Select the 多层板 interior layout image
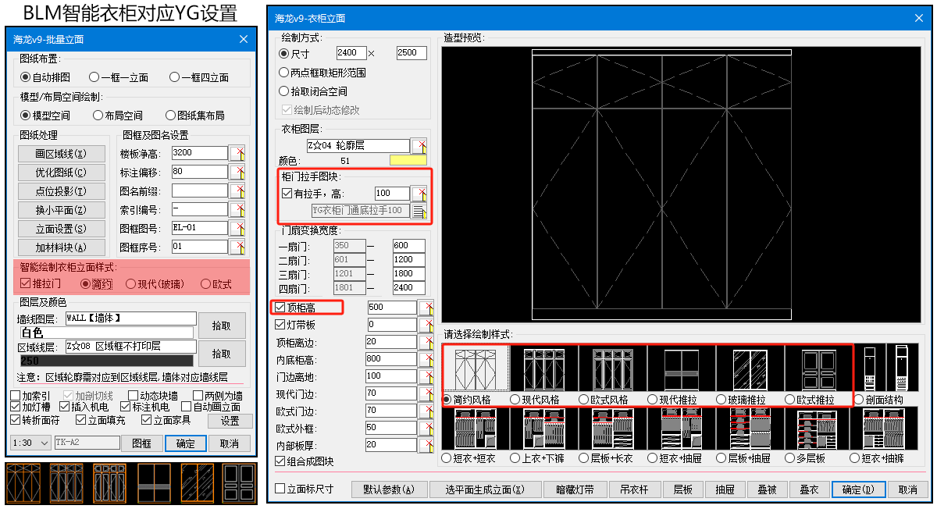Image resolution: width=937 pixels, height=509 pixels. tap(819, 429)
